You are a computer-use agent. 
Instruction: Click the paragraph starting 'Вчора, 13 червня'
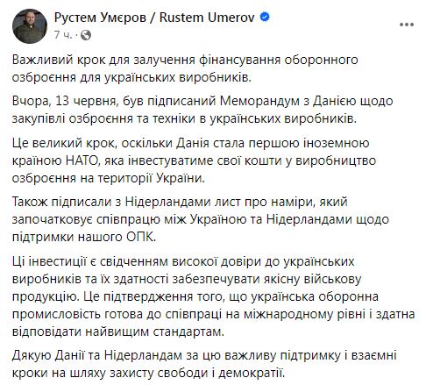click(x=202, y=110)
